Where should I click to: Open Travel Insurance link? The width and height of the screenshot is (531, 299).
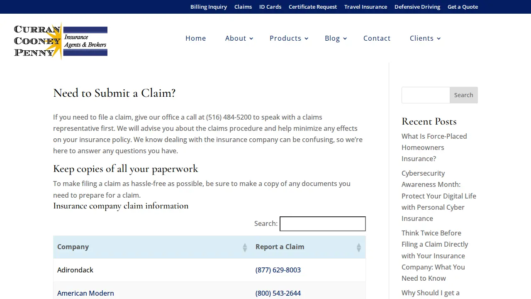[x=365, y=7]
